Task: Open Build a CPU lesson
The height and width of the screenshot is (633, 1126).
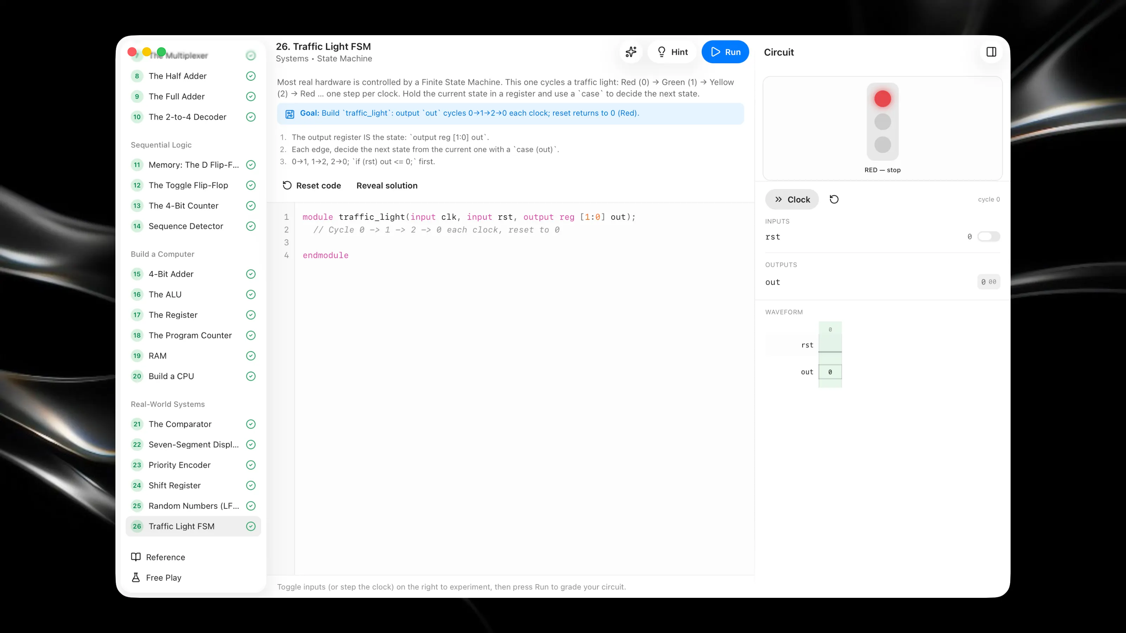Action: click(x=193, y=376)
